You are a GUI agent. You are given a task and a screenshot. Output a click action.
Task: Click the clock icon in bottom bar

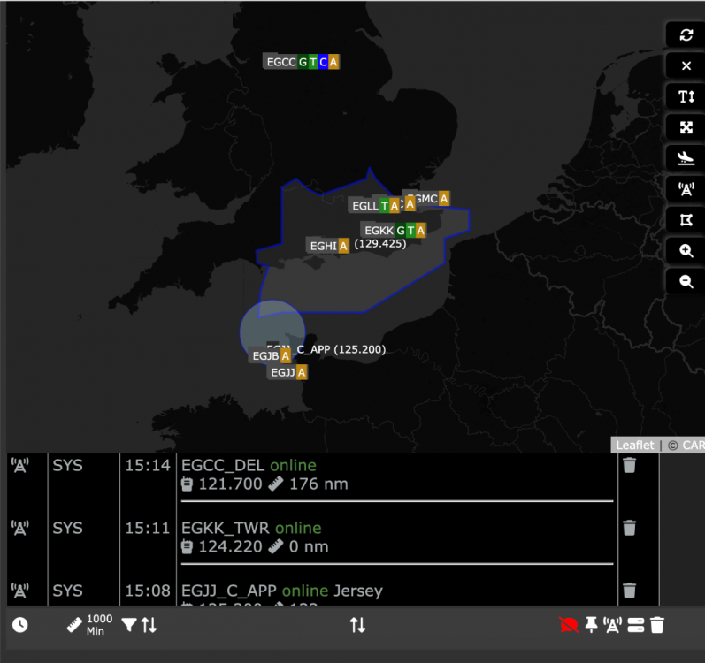click(x=19, y=625)
